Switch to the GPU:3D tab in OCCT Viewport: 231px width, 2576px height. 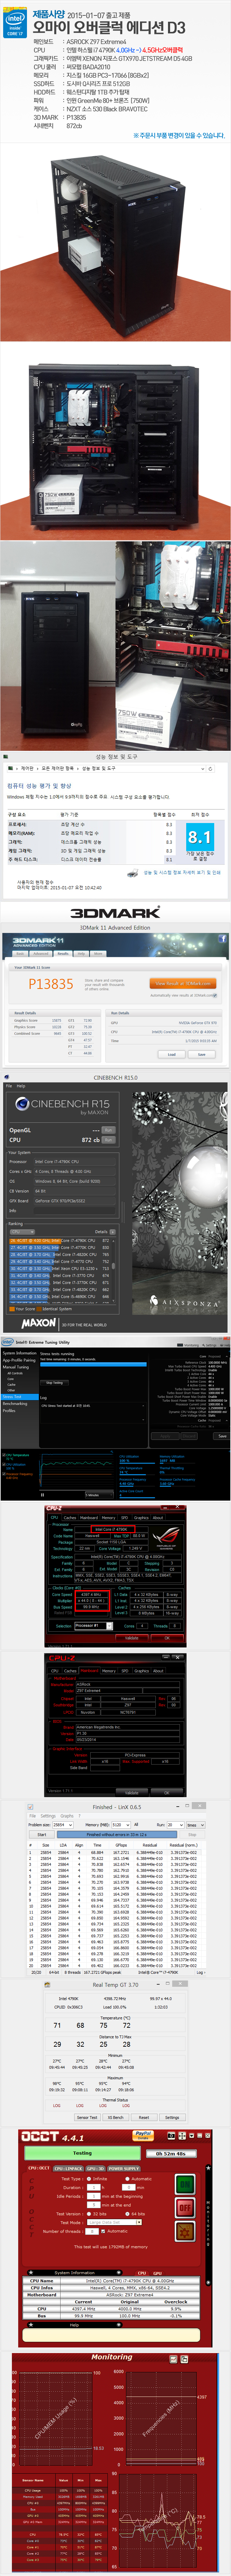(x=95, y=2168)
